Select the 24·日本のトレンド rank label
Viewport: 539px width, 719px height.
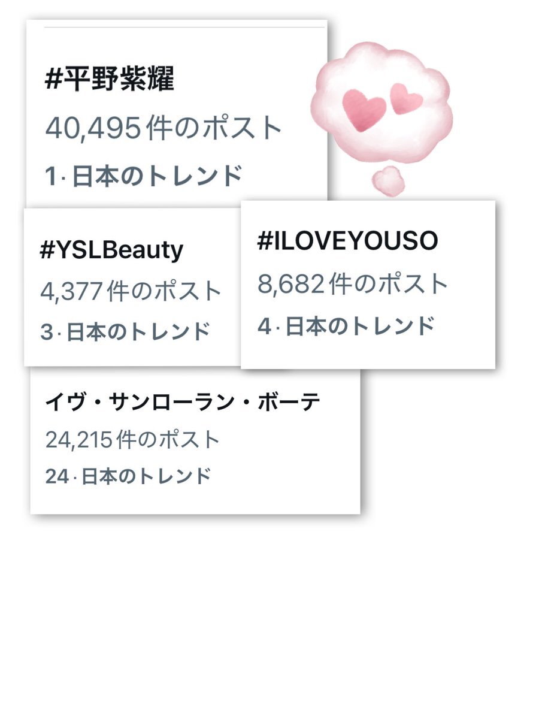tap(128, 476)
